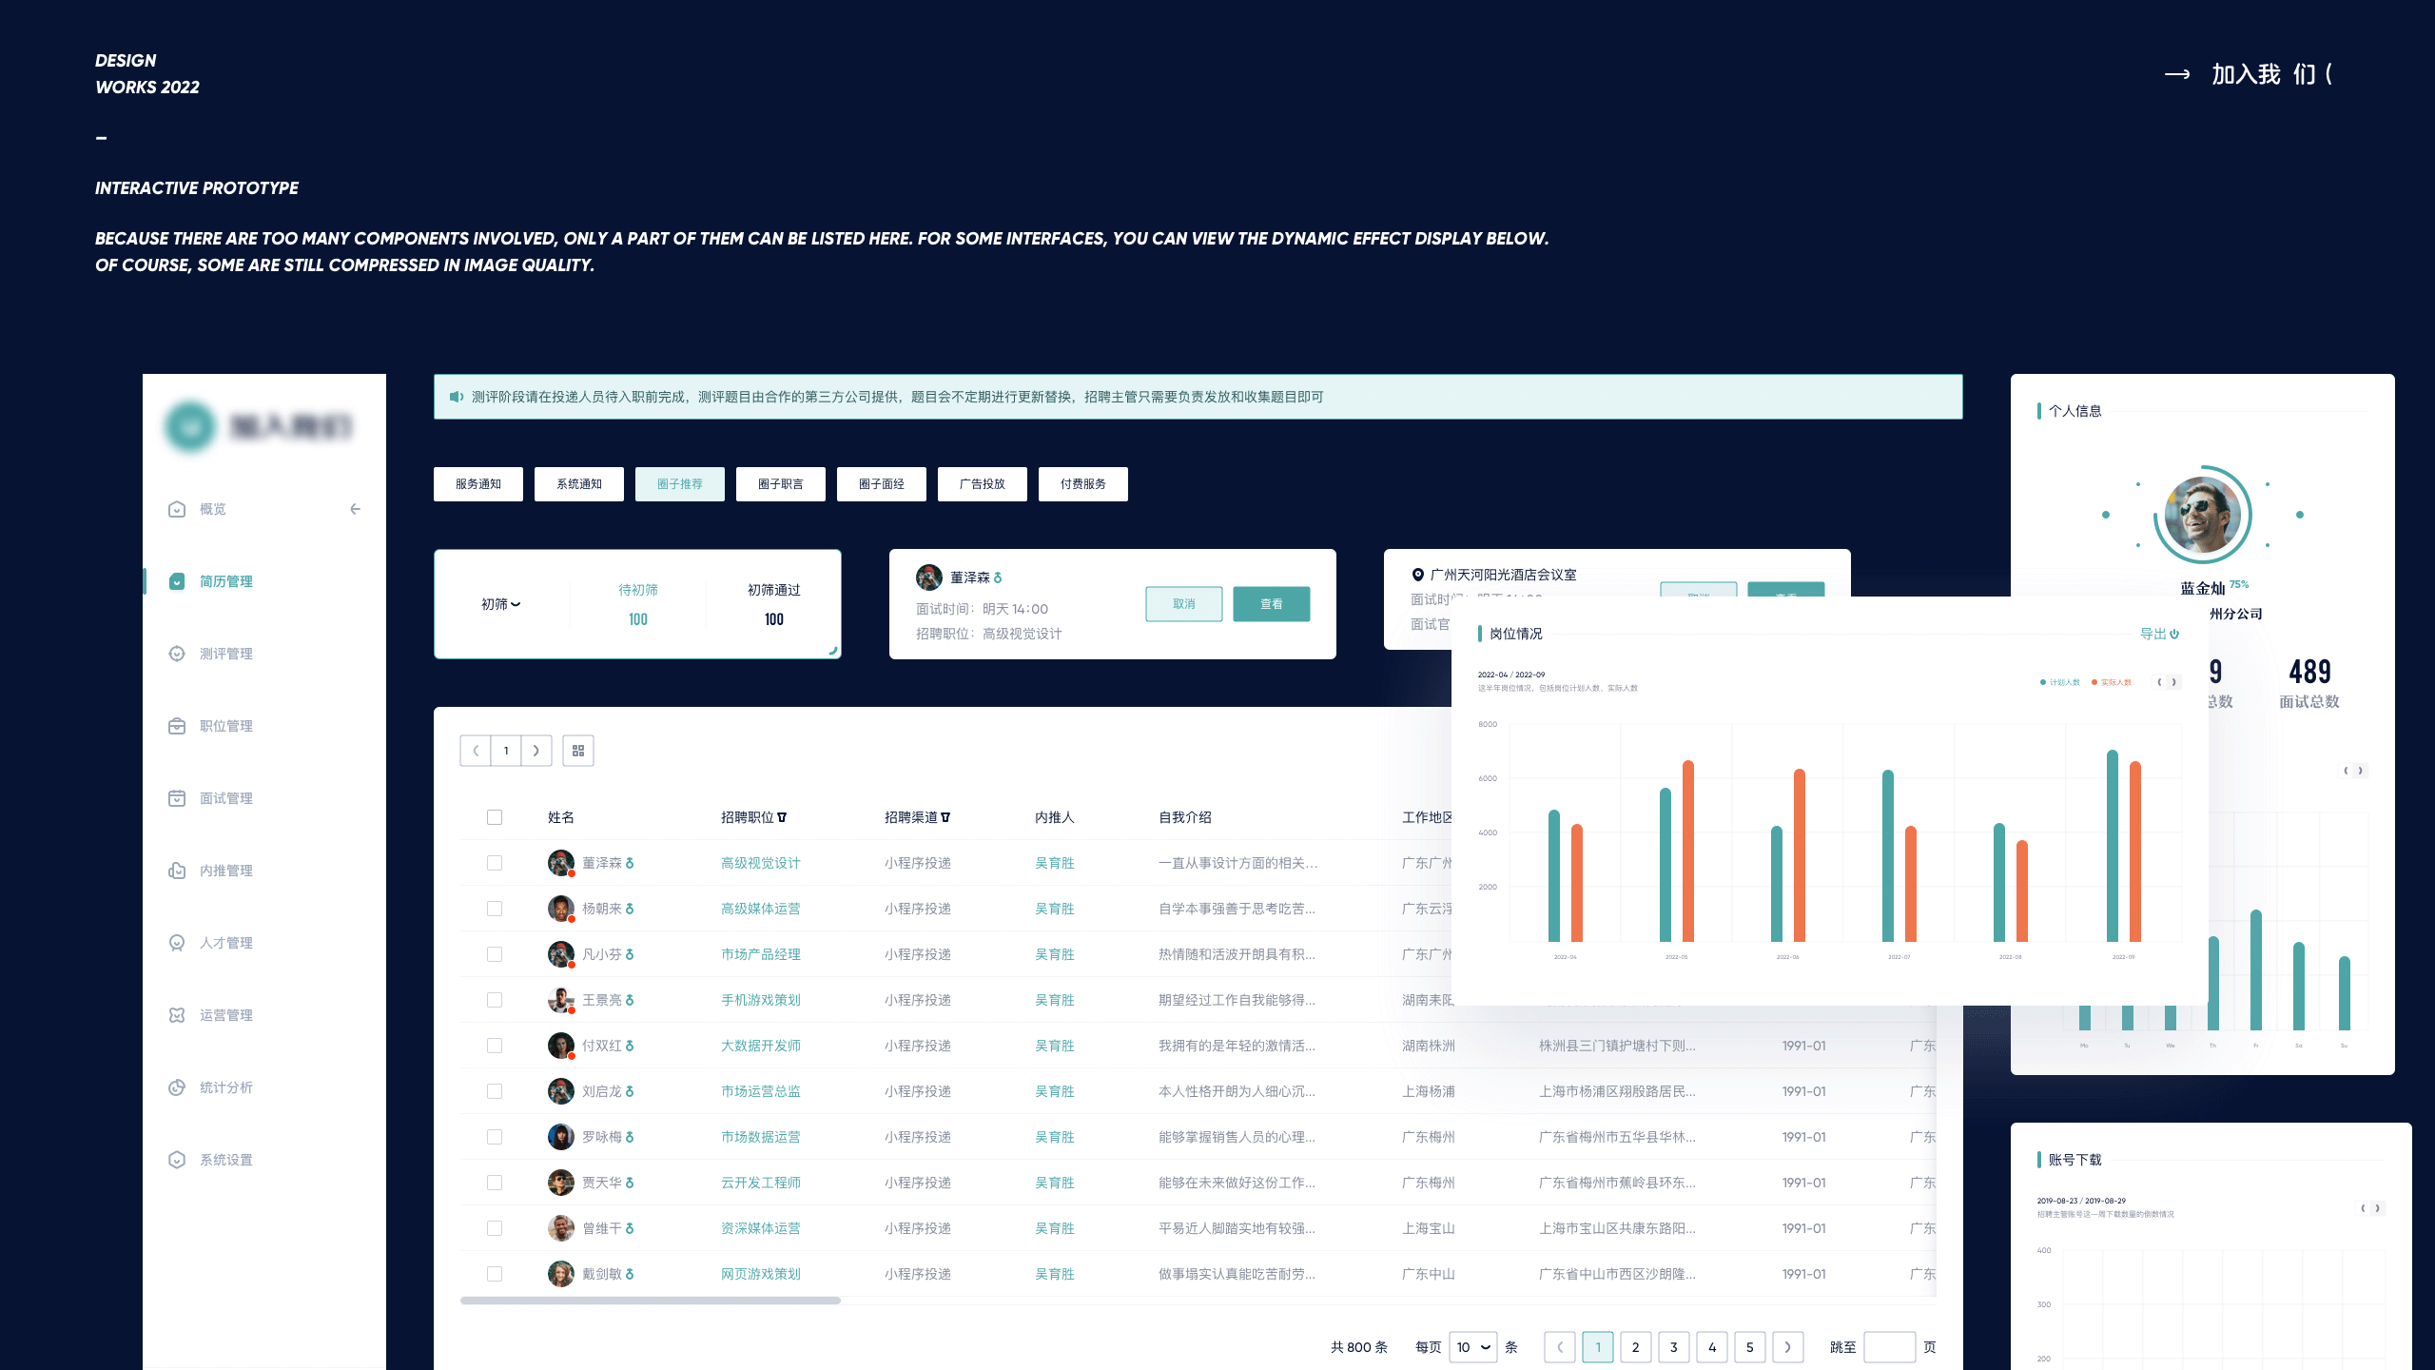
Task: Click the filter icon beside 招聘渠道
Action: 945,817
